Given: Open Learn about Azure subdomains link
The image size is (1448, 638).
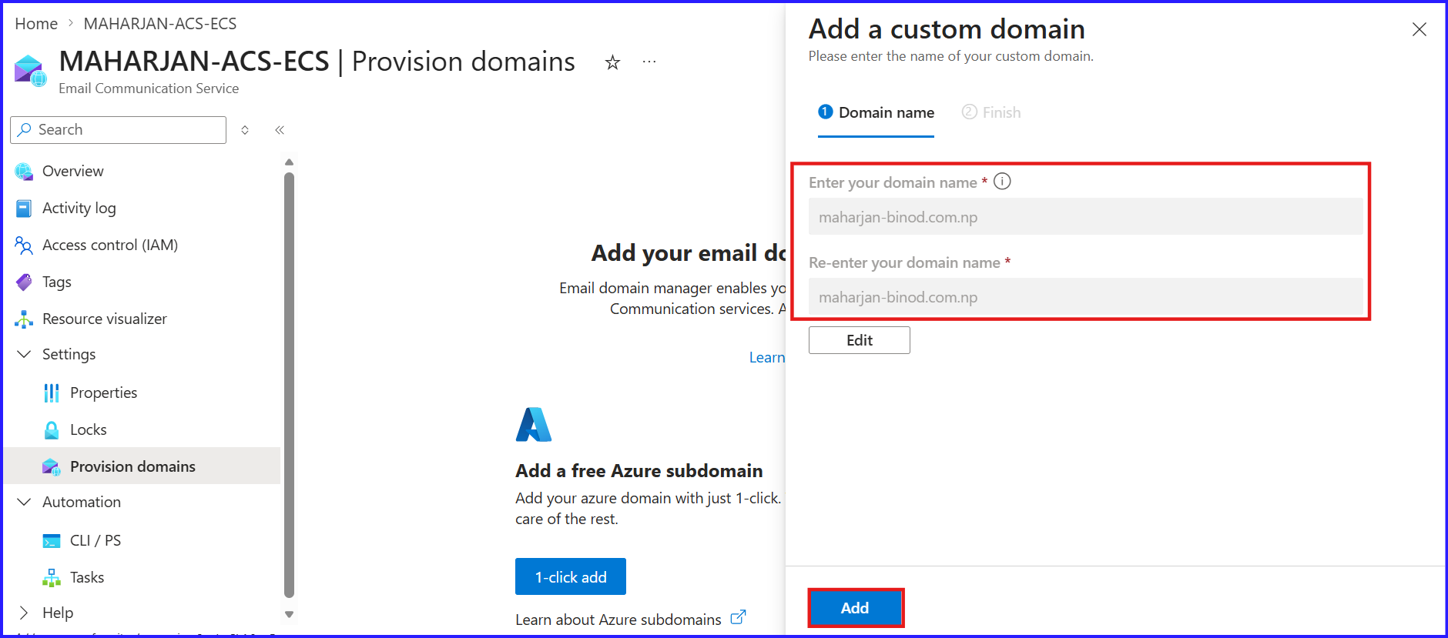Looking at the screenshot, I should tap(618, 620).
